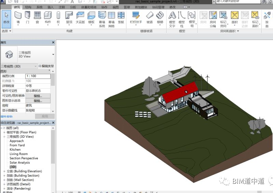273x193 pixels.
Task: Switch to the 结构 ribbon tab
Action: pos(28,7)
